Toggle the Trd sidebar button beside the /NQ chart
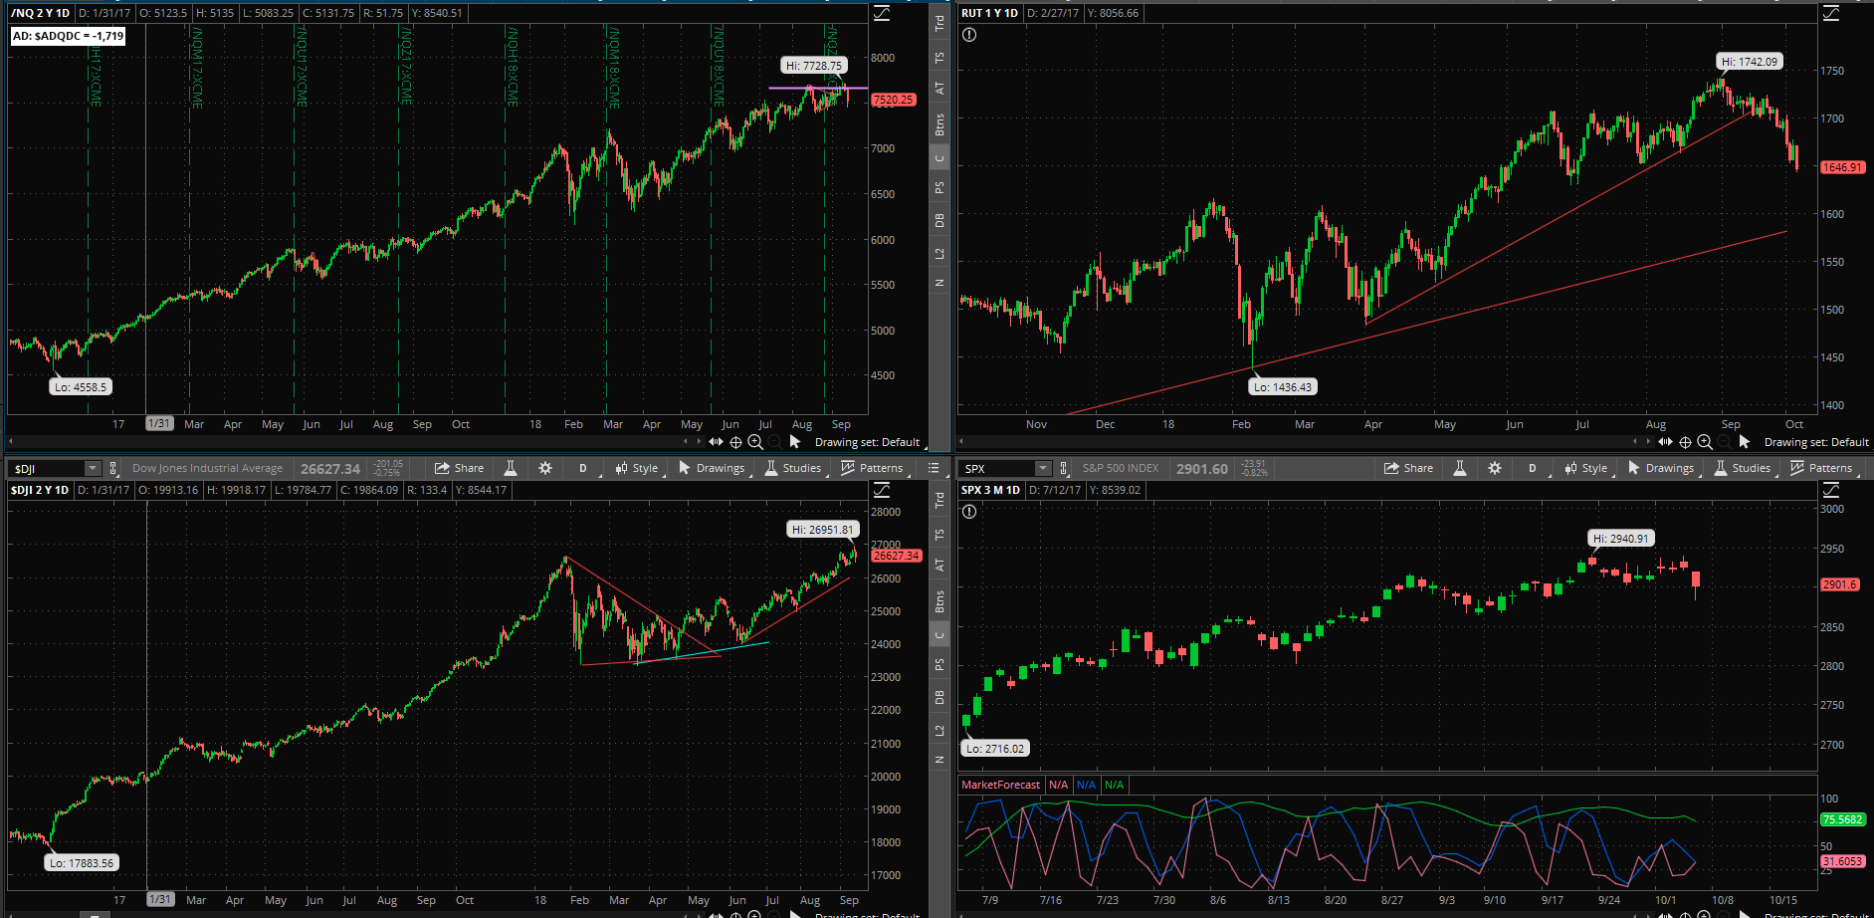The image size is (1874, 918). (939, 24)
